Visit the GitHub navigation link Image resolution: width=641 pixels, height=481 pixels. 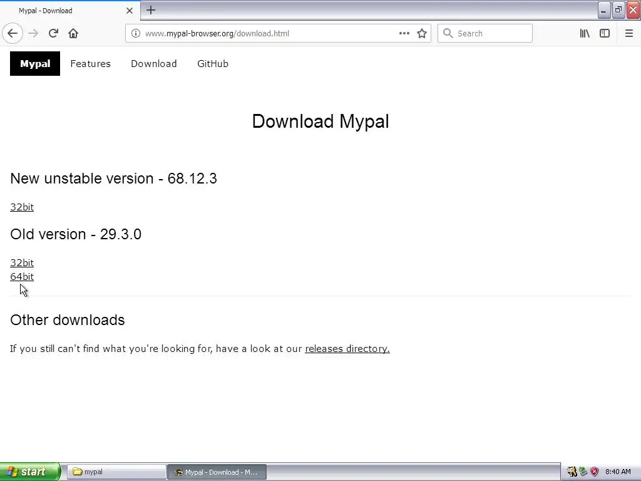point(213,63)
